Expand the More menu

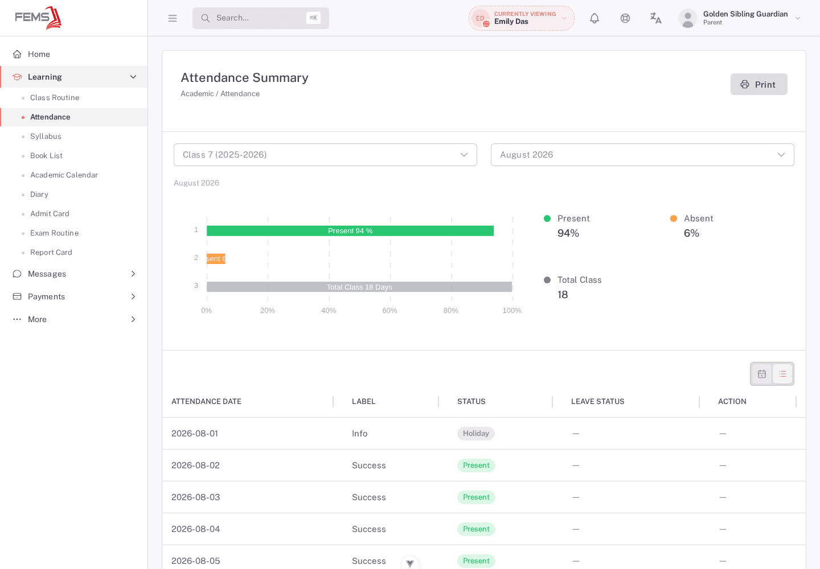(x=74, y=319)
